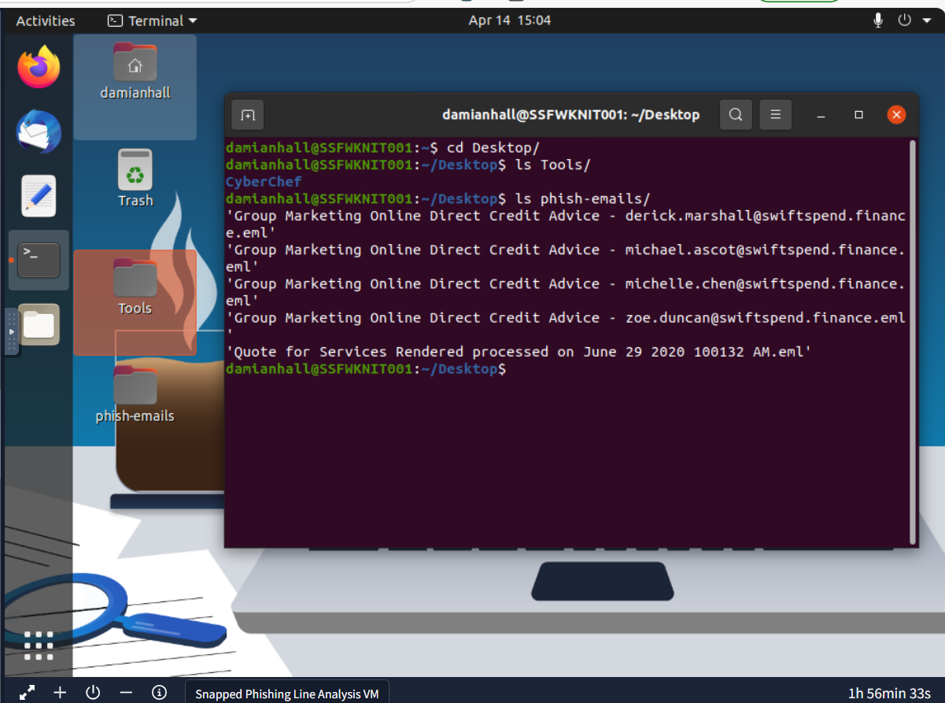
Task: Open the Activities overview
Action: click(x=46, y=21)
